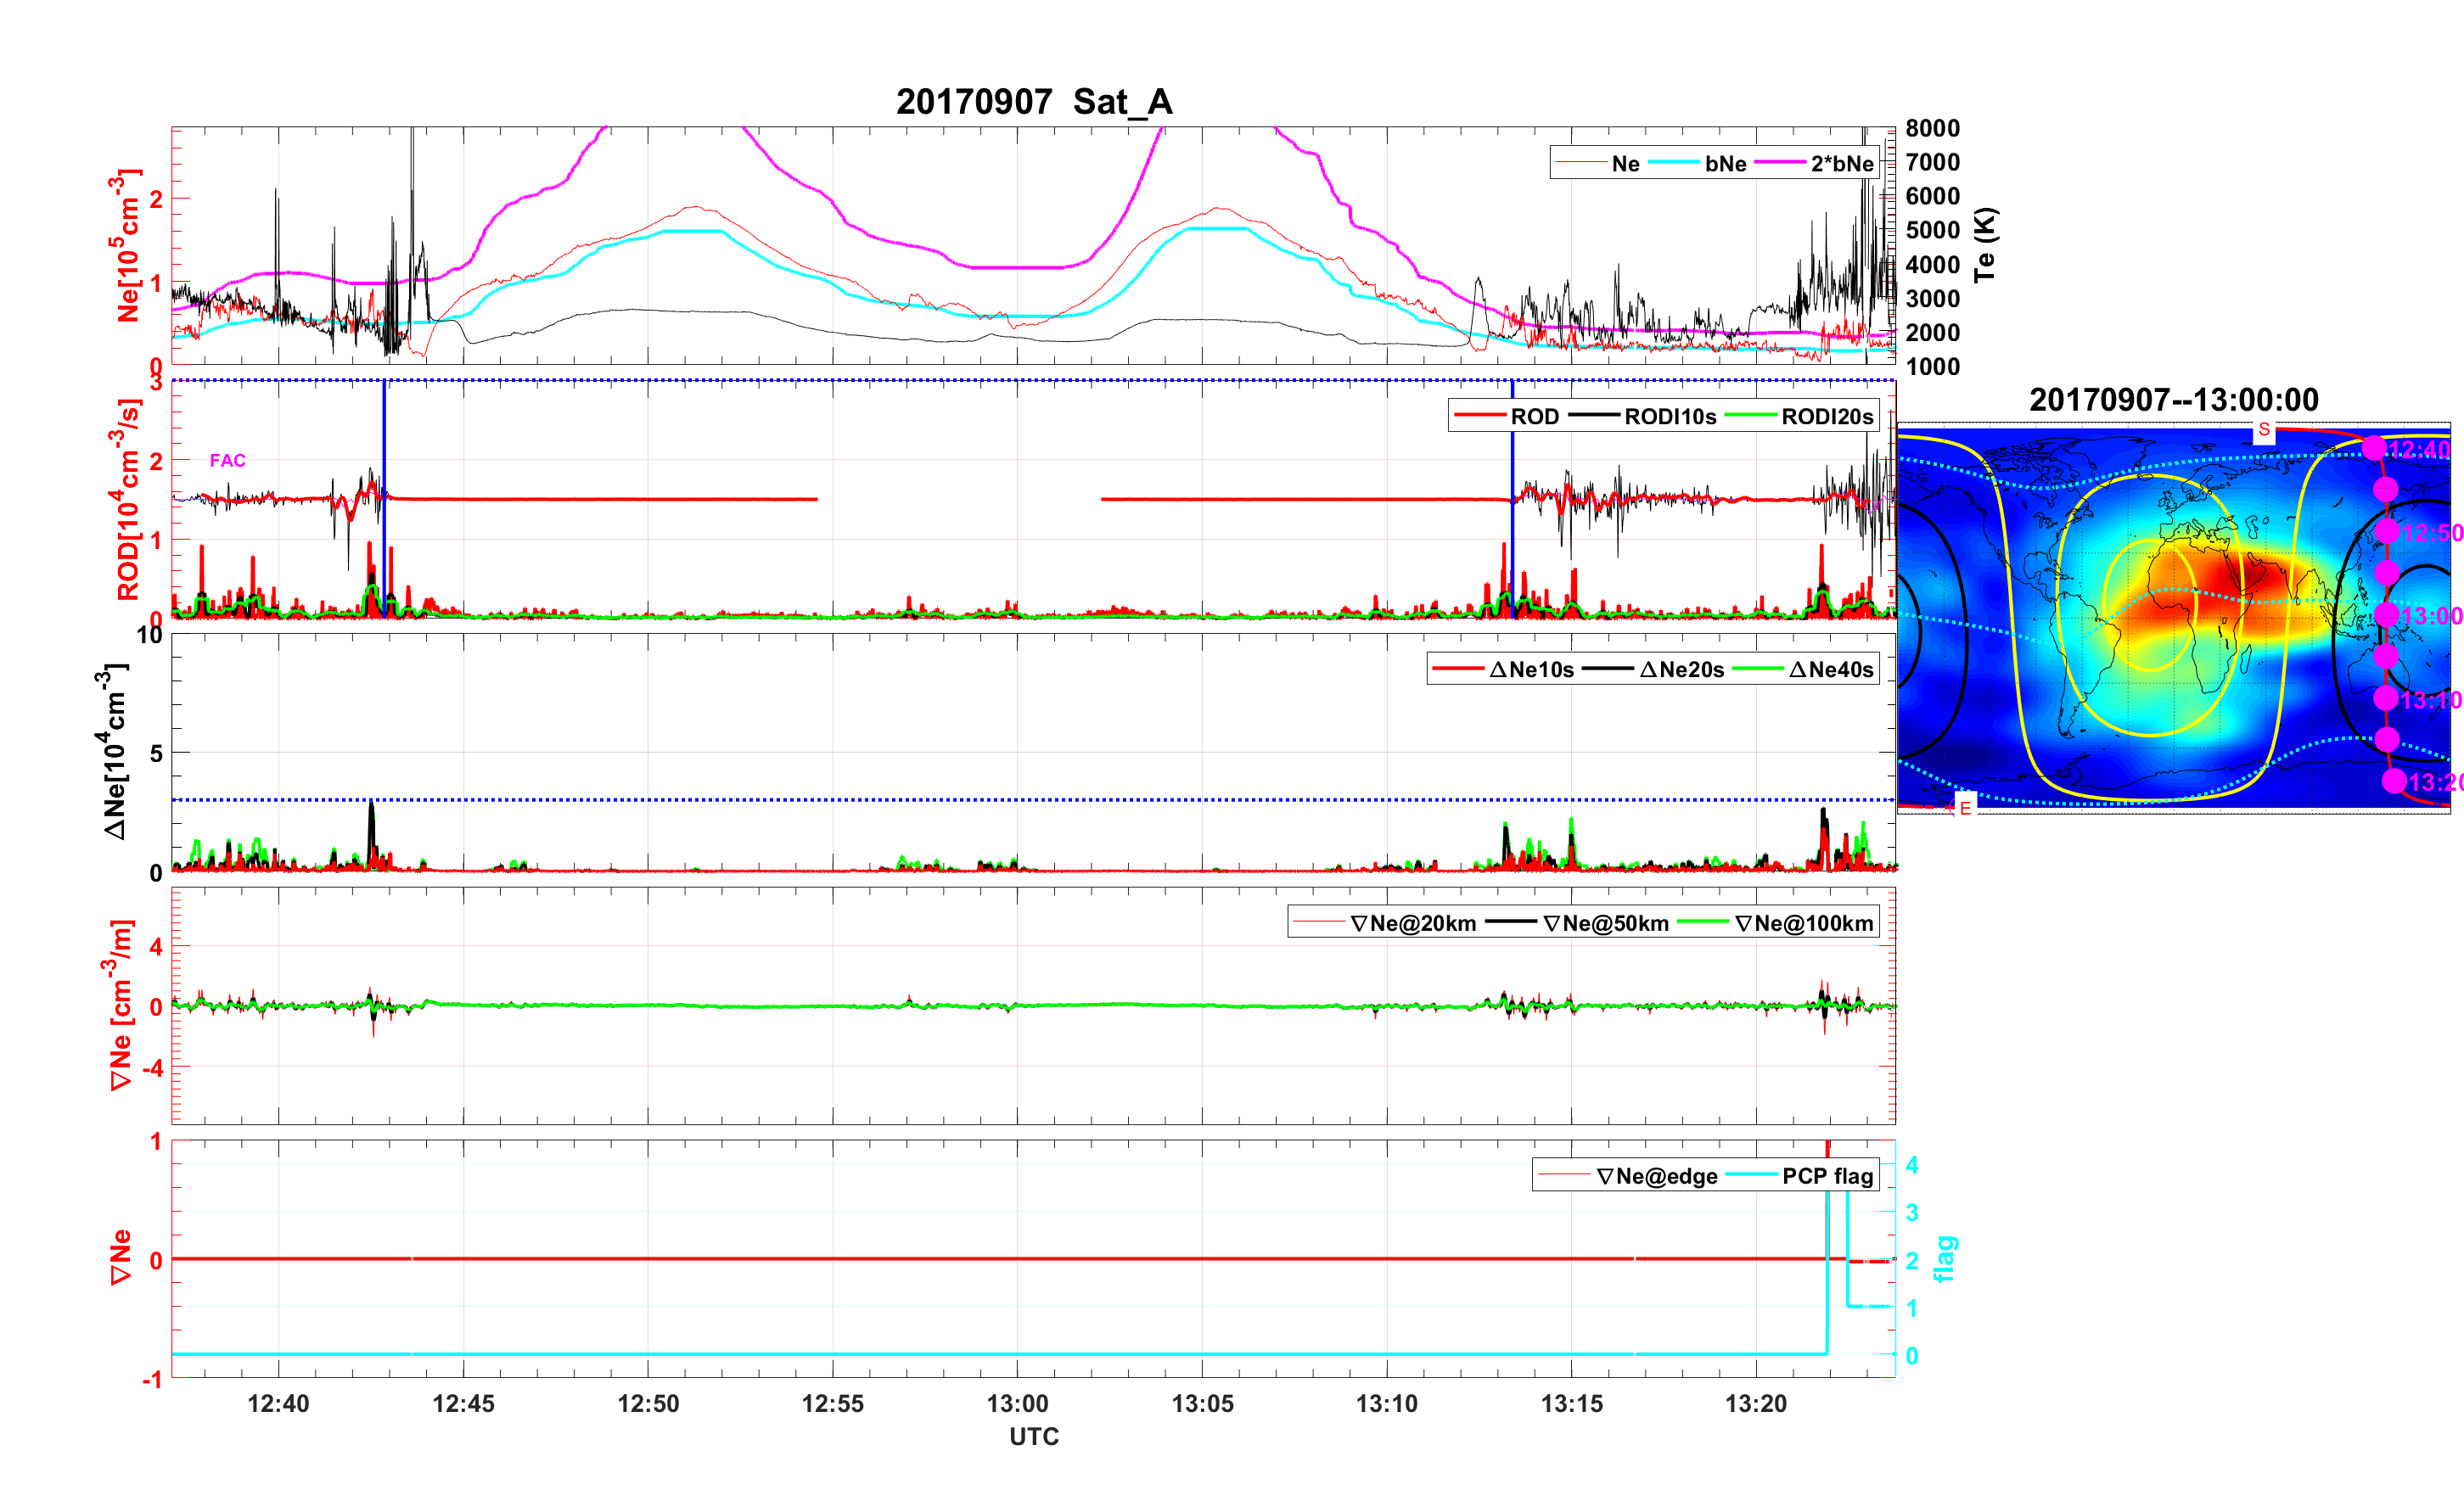2464x1490 pixels.
Task: Click the red S marker atop the map
Action: point(2264,430)
